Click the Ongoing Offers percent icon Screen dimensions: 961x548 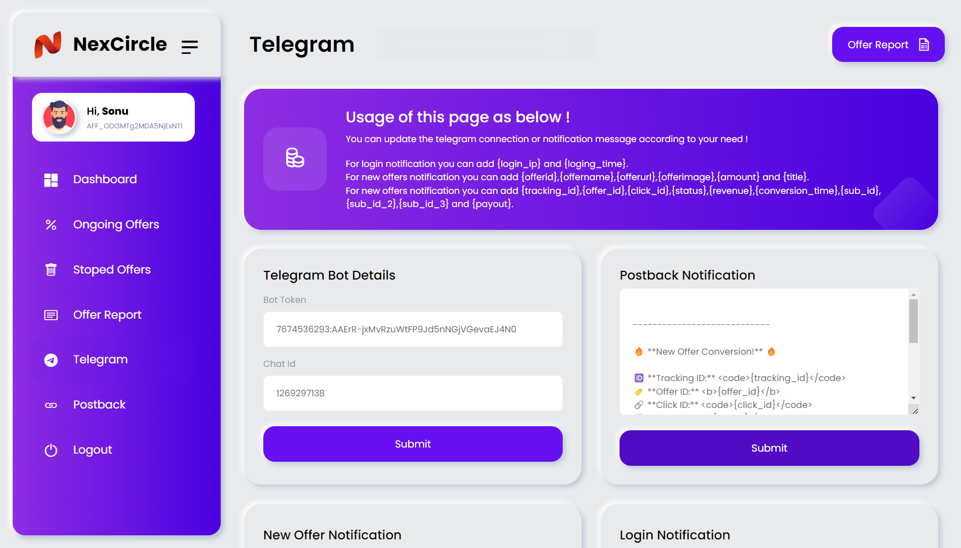[x=51, y=225]
